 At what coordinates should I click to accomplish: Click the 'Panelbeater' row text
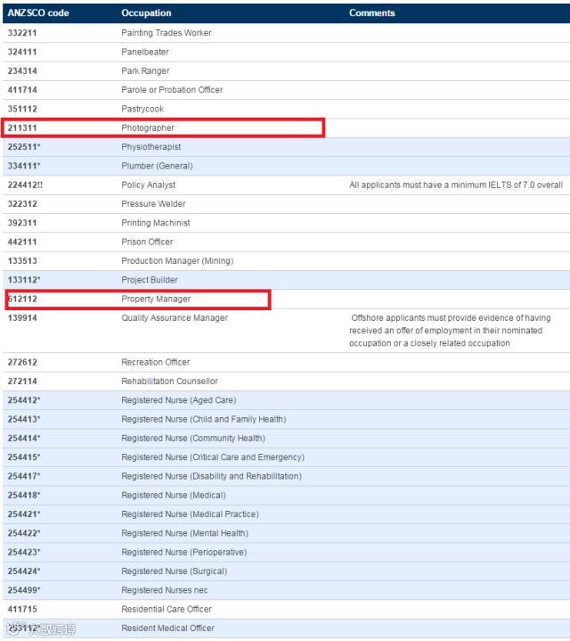[145, 52]
